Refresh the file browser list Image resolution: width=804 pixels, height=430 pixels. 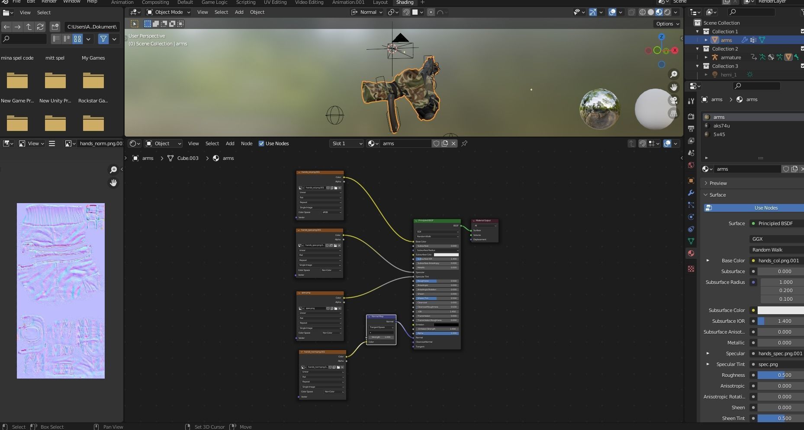(40, 27)
